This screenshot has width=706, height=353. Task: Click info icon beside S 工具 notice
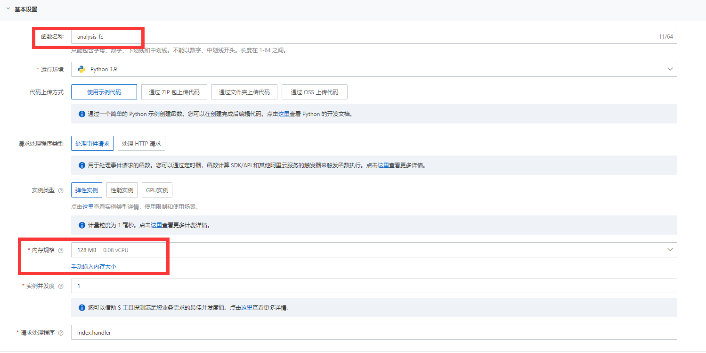coord(82,308)
